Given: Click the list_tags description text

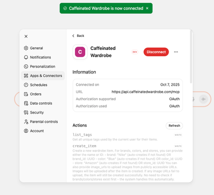Looking at the screenshot, I should [x=115, y=139].
